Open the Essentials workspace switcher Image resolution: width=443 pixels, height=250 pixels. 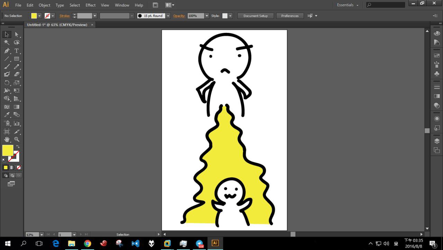pyautogui.click(x=348, y=5)
